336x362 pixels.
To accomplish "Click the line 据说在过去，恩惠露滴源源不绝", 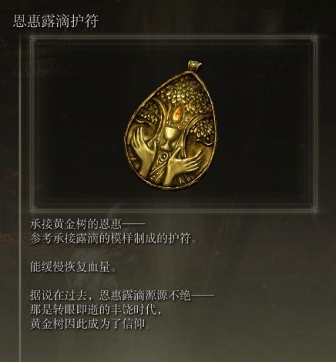I will click(122, 295).
